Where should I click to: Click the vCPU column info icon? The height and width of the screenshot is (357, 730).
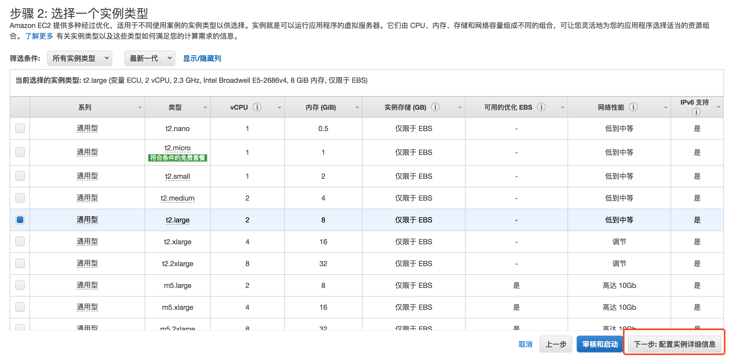(x=257, y=107)
